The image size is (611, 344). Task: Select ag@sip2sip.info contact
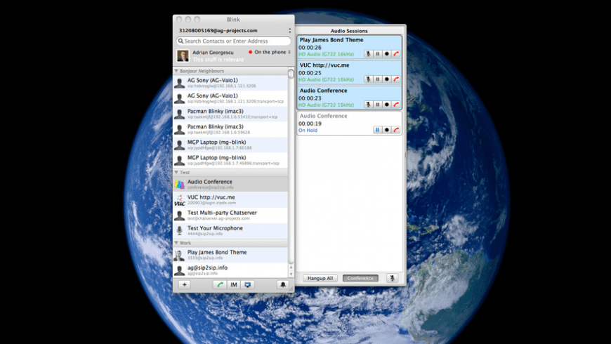pos(230,270)
